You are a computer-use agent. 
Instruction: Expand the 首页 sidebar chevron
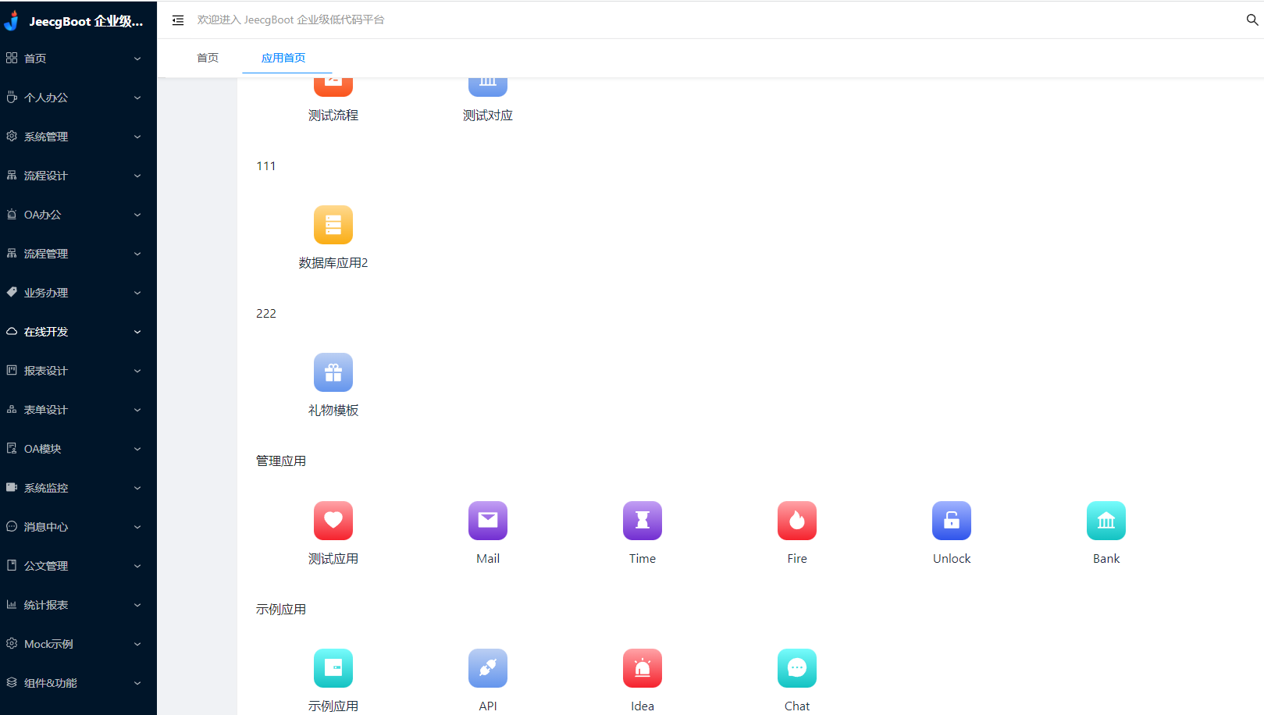[x=137, y=59]
